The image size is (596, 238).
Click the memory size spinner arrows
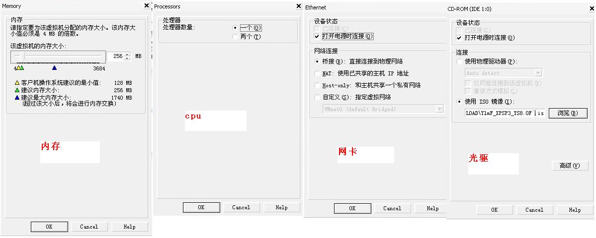127,57
